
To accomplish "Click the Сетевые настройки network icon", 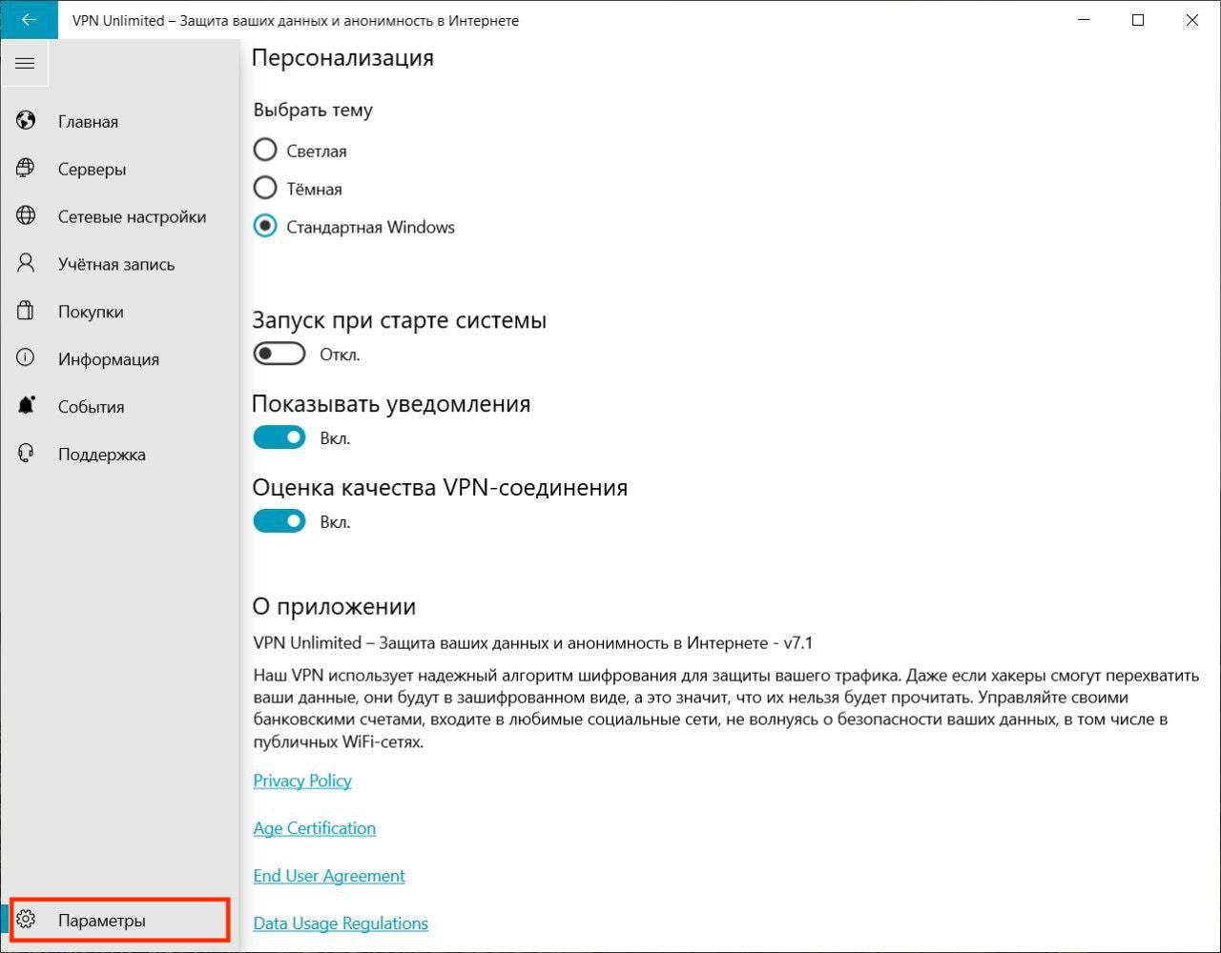I will click(x=26, y=216).
